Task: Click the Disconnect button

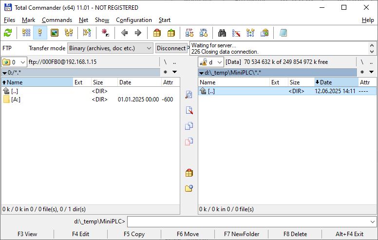Action: coord(171,48)
